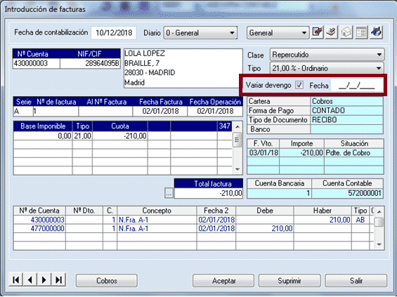The width and height of the screenshot is (397, 297).
Task: Click the Tipo de Documento value RECIBO
Action: (346, 120)
